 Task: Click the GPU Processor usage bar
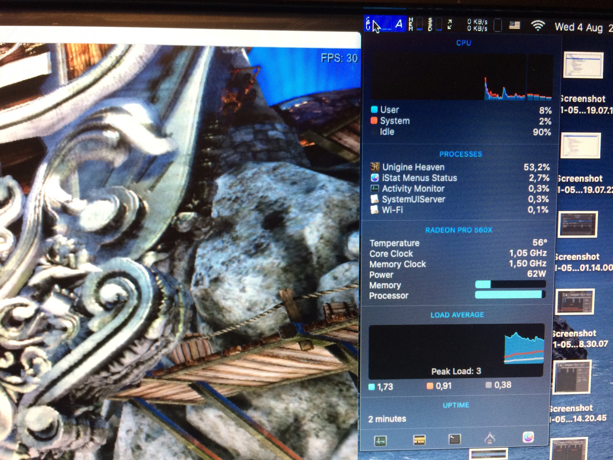pyautogui.click(x=510, y=295)
